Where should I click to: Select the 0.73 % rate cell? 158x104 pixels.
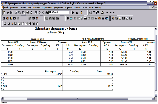[20, 86]
